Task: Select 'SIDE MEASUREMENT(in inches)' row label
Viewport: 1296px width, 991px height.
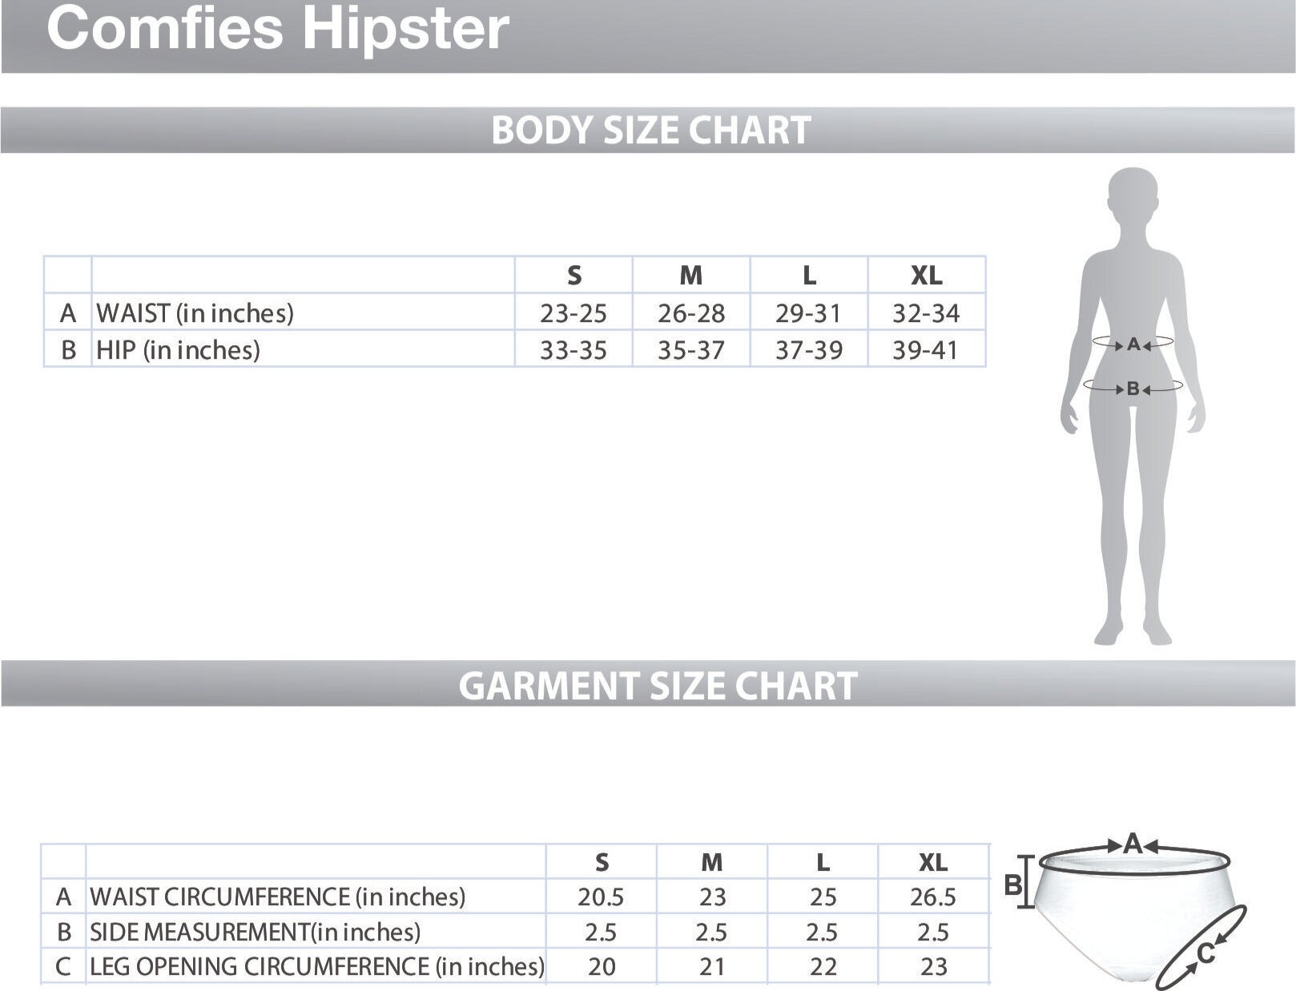Action: [x=255, y=932]
